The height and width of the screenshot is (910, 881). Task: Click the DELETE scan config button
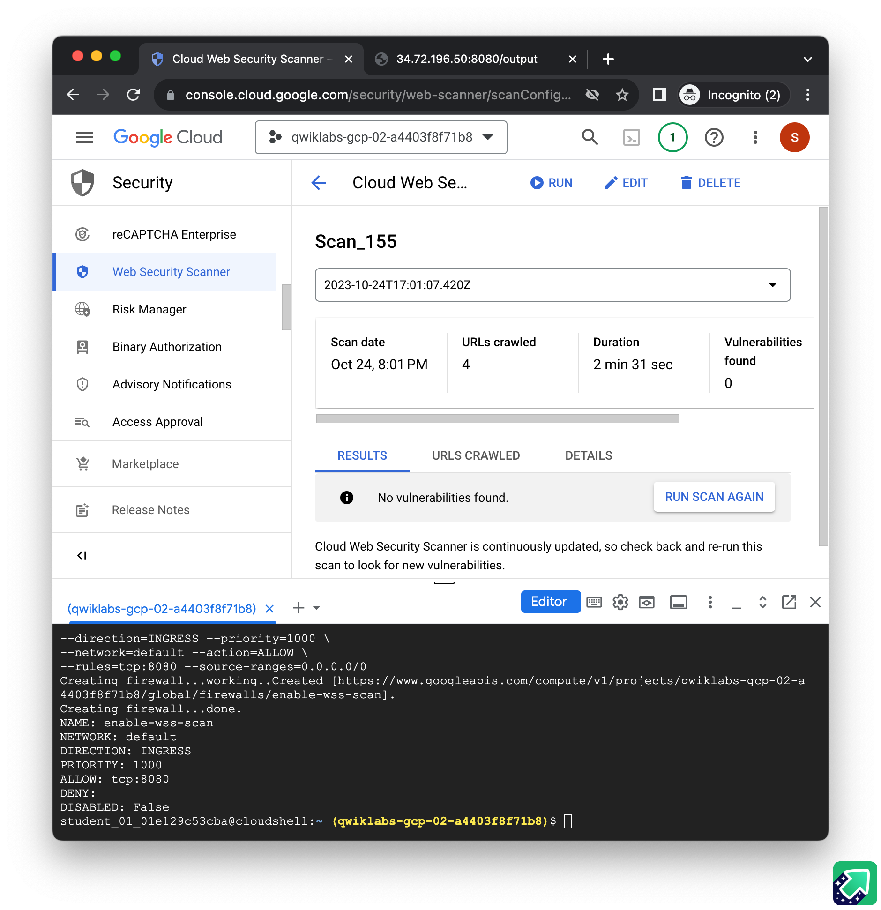click(710, 183)
